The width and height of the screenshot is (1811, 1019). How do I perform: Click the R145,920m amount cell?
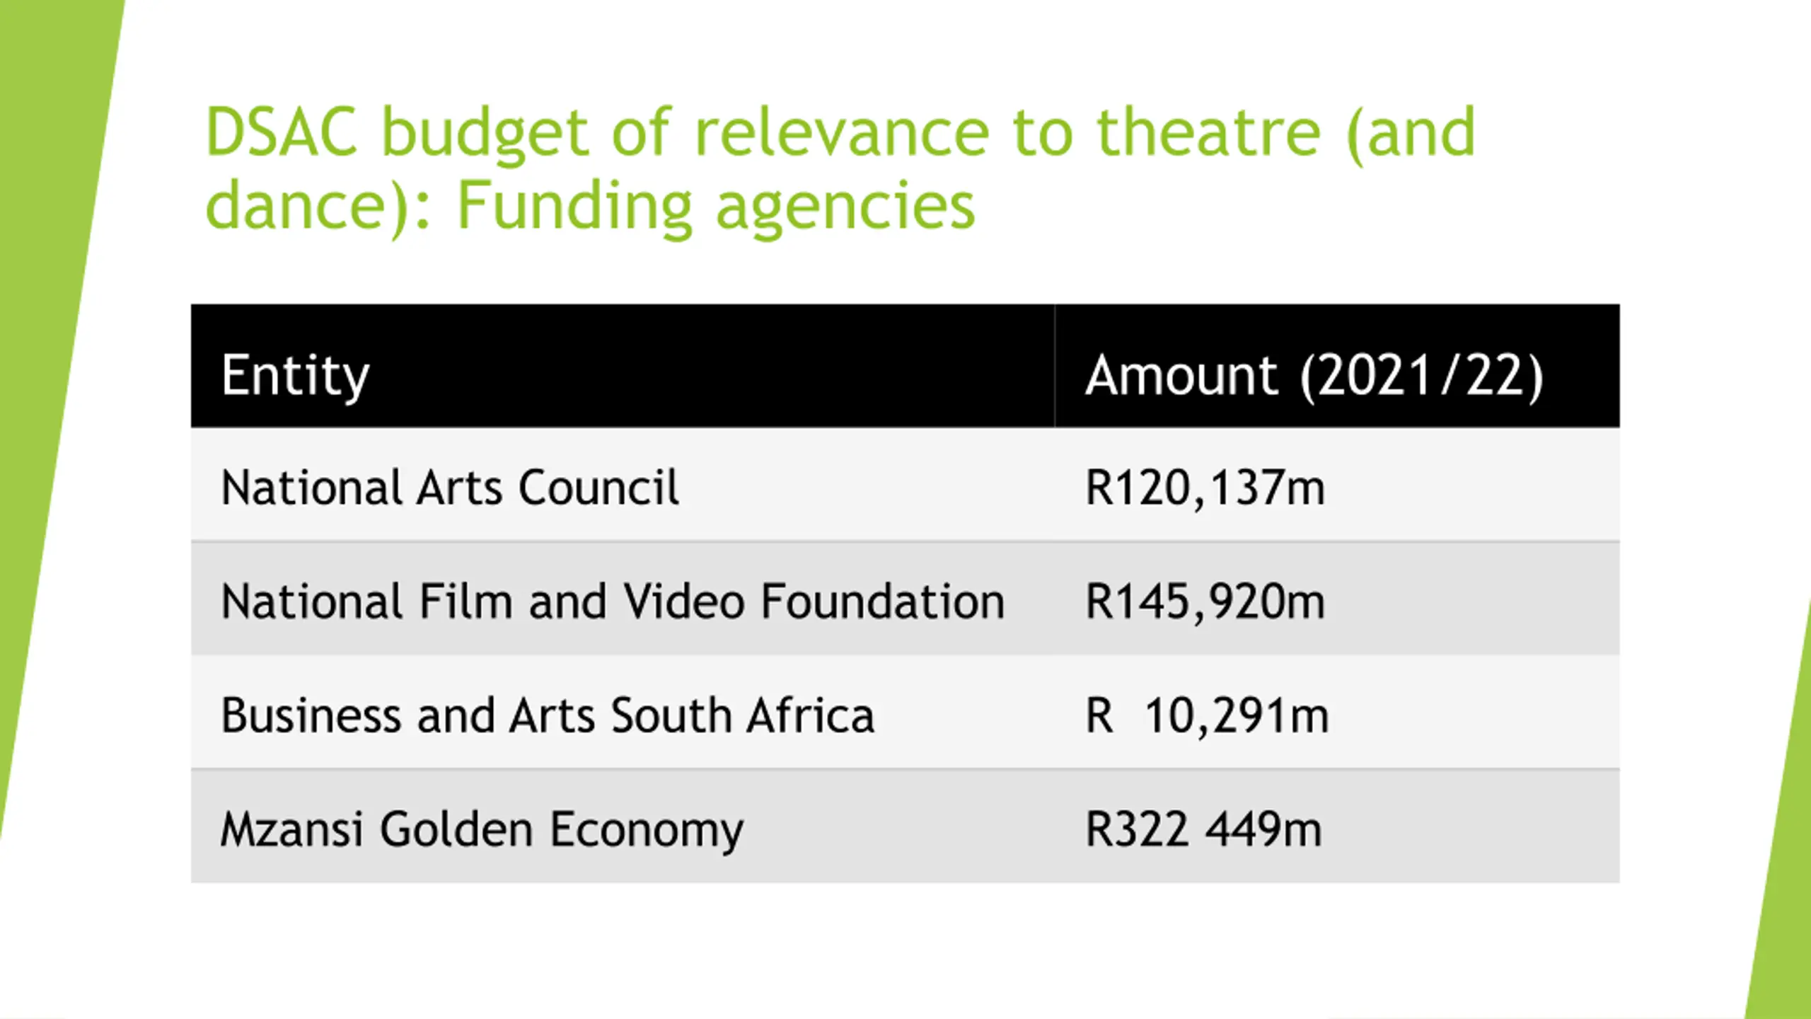tap(1337, 599)
